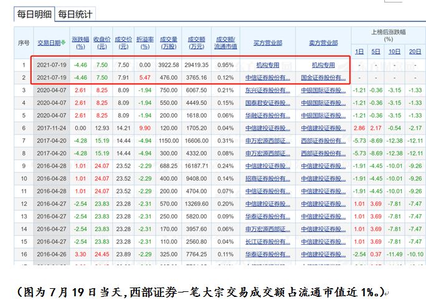
Task: Open buyer 国泰君安证券股... in row 4
Action: click(x=268, y=103)
